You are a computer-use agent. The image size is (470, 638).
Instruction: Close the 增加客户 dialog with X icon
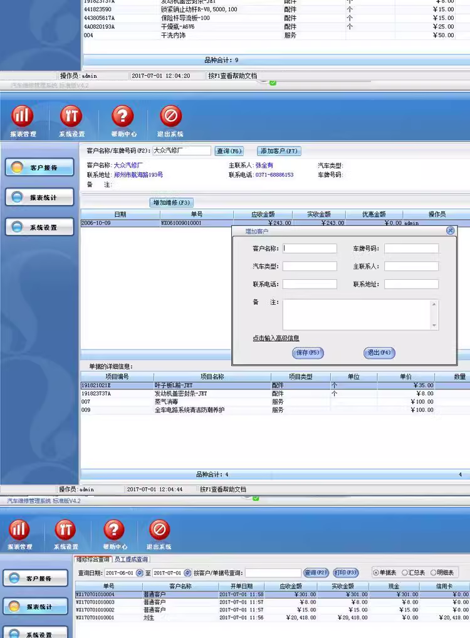(x=450, y=230)
